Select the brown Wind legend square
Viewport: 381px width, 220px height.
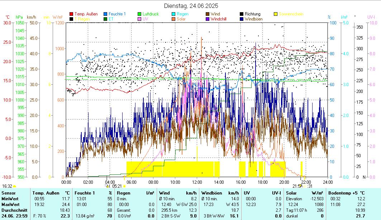(208, 14)
